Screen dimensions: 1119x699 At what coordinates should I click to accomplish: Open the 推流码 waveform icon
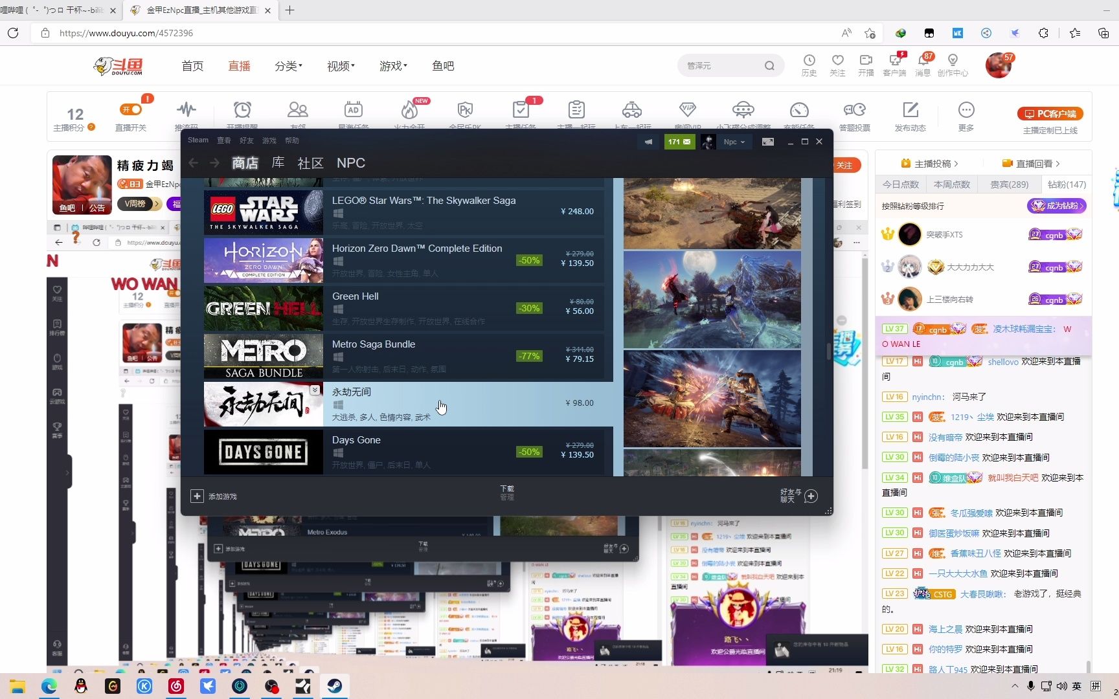pos(186,109)
